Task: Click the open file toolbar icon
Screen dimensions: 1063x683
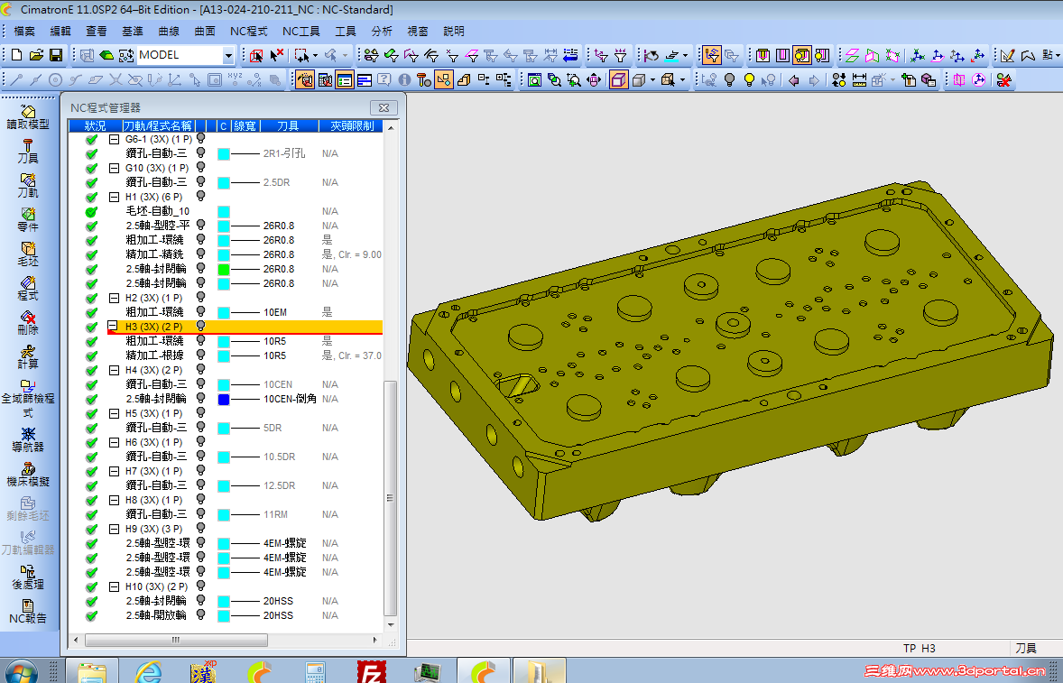Action: click(36, 55)
